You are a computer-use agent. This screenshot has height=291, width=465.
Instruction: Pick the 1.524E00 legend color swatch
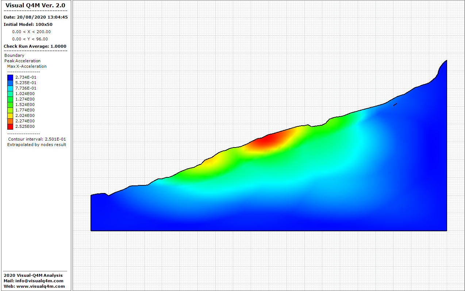pyautogui.click(x=10, y=105)
